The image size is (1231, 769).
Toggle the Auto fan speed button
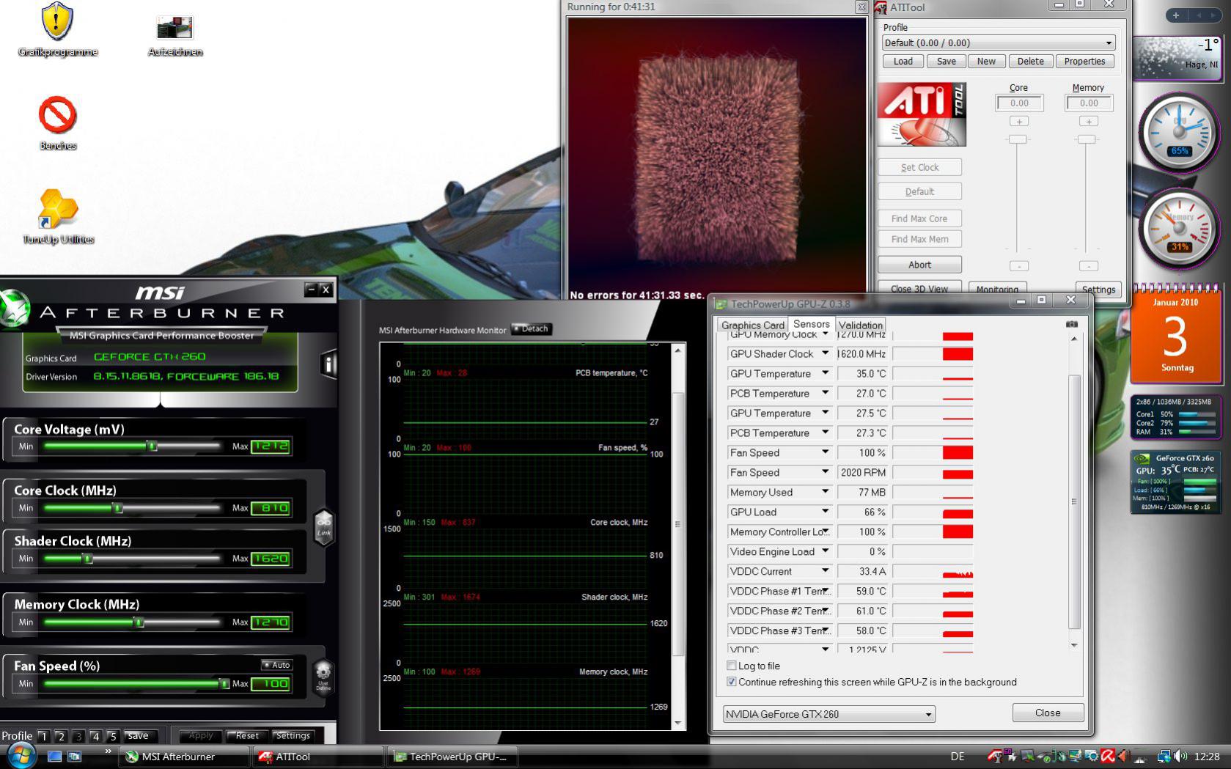277,665
